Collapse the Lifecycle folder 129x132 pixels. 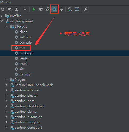(6, 26)
